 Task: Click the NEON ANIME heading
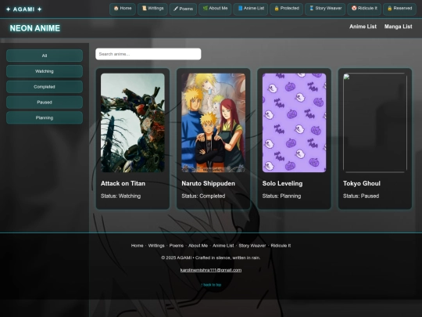35,28
